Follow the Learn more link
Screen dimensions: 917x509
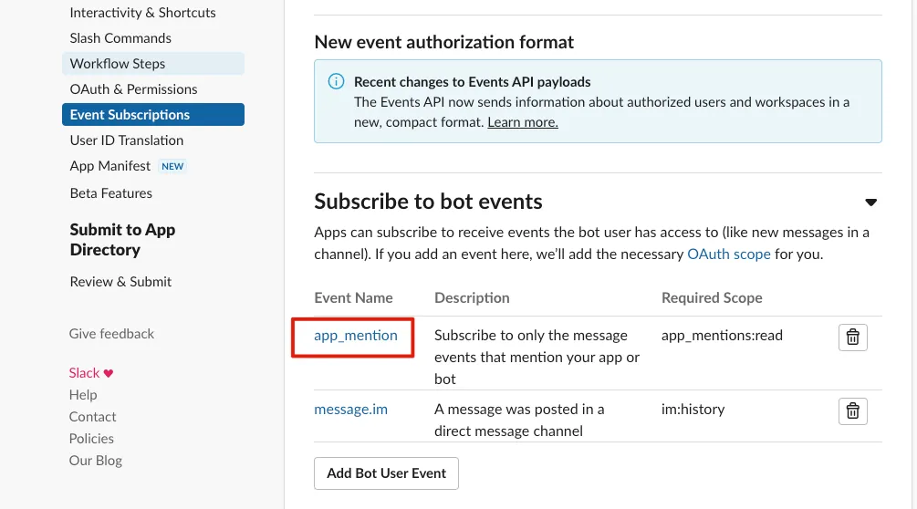pos(523,121)
